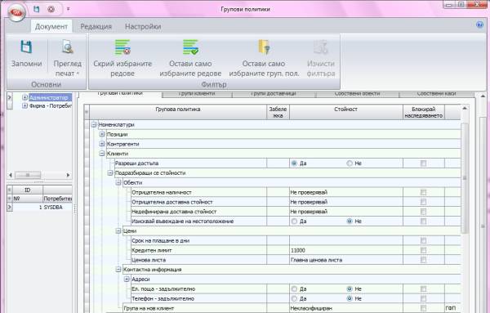Collapse Подразбиращи се стойности node
Viewport: 490px width, 313px height.
pyautogui.click(x=110, y=173)
